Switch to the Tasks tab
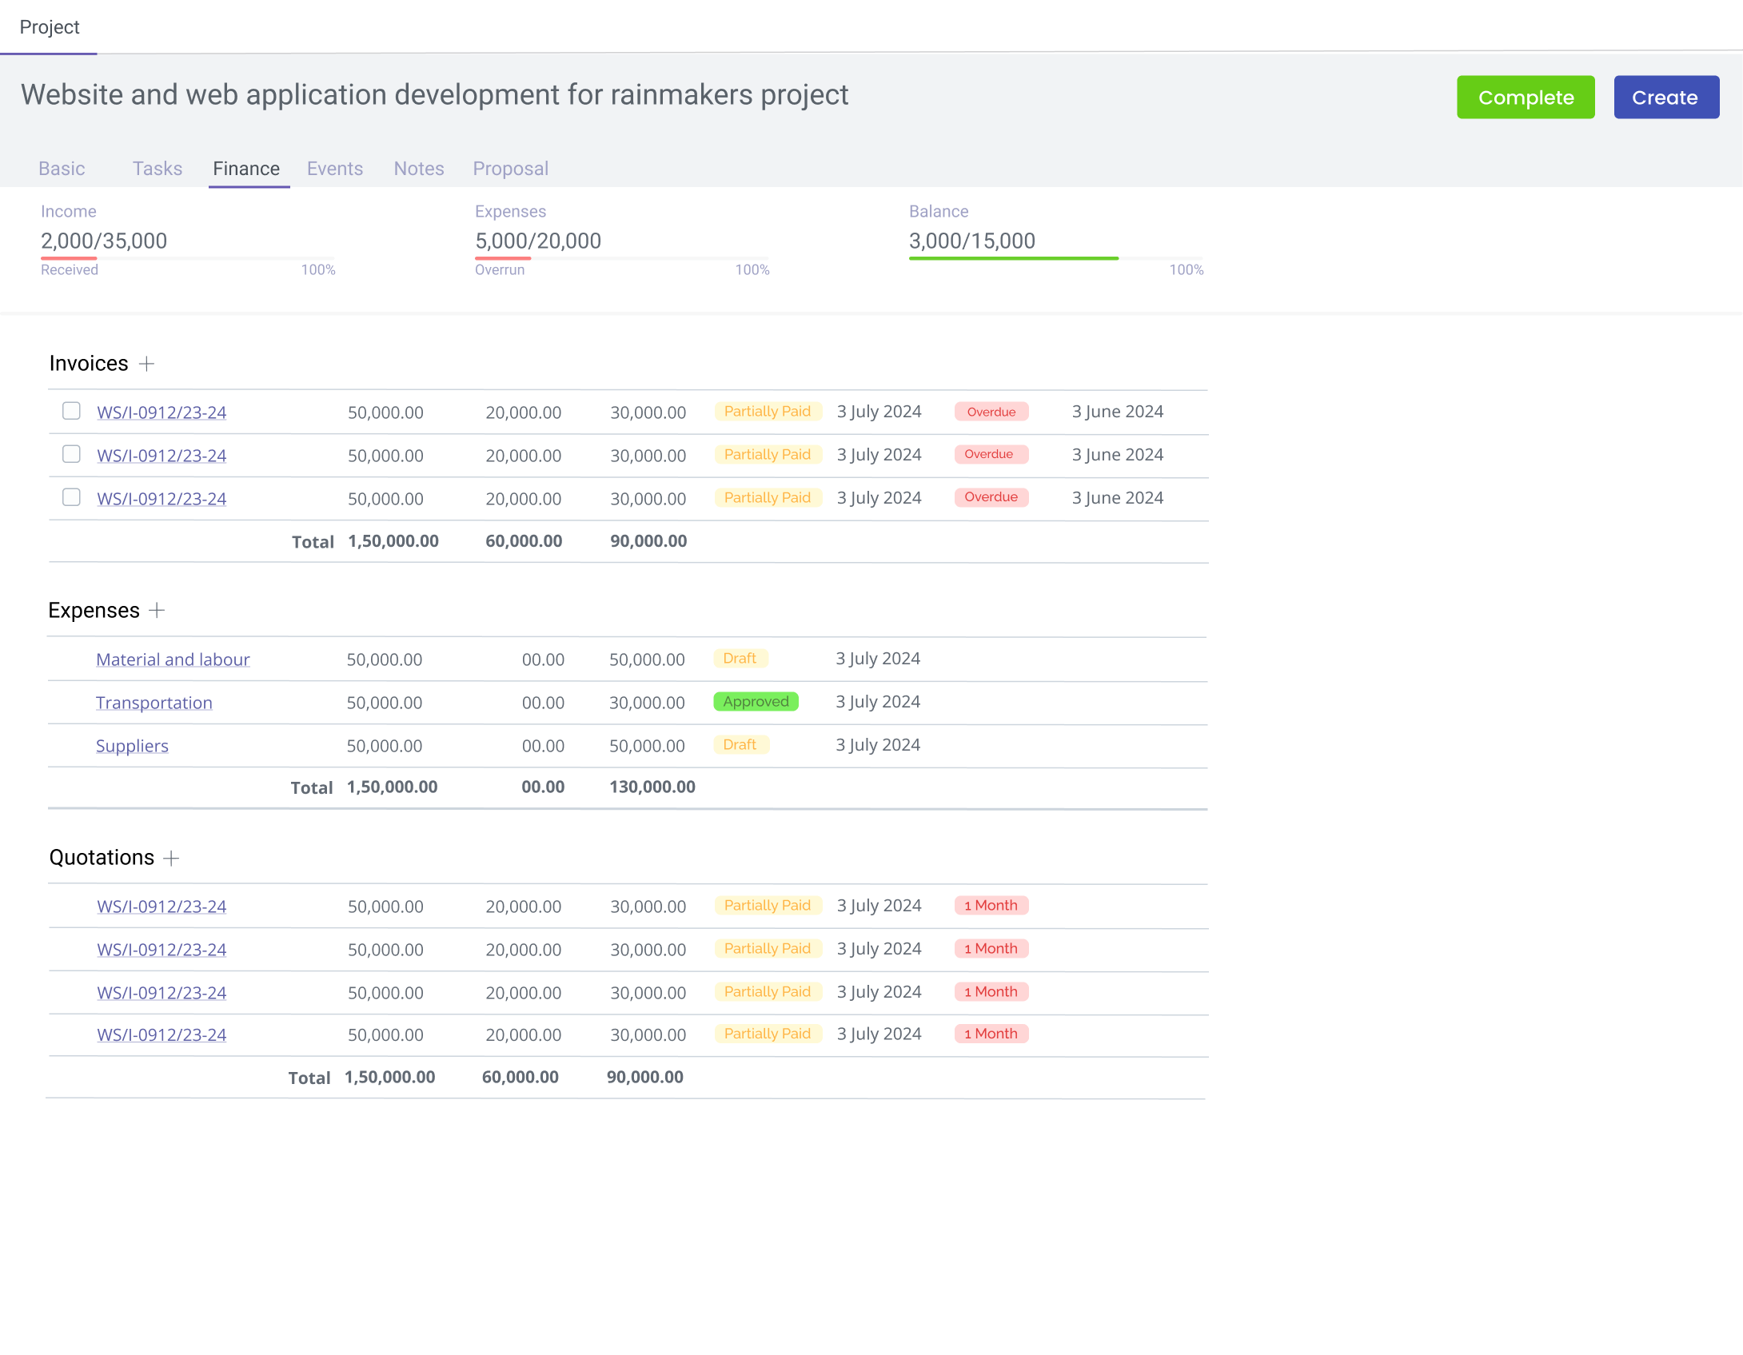 [158, 169]
